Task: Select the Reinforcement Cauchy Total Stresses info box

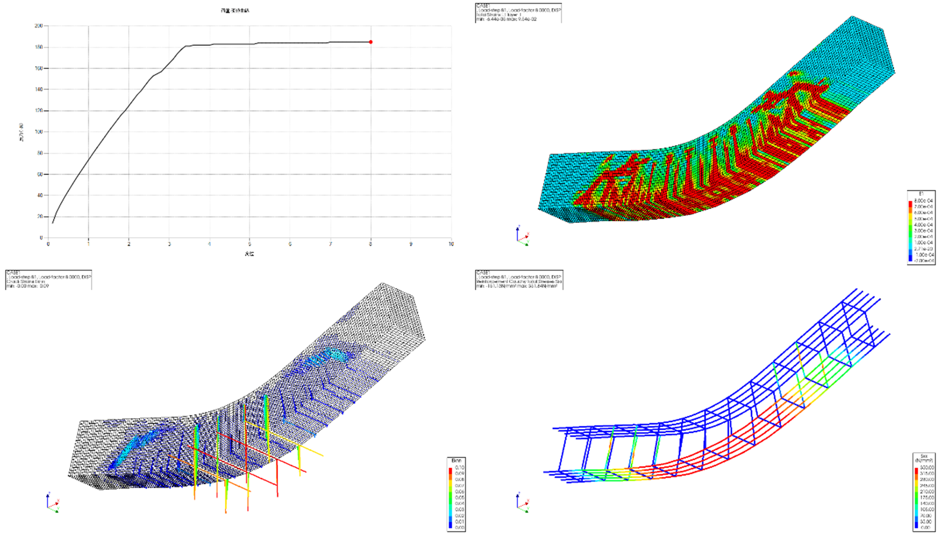Action: 519,279
